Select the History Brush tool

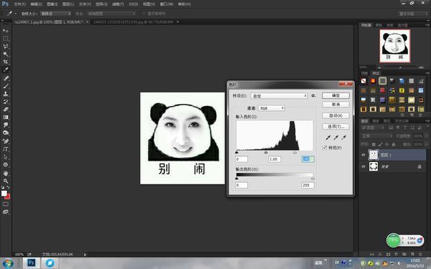(6, 102)
